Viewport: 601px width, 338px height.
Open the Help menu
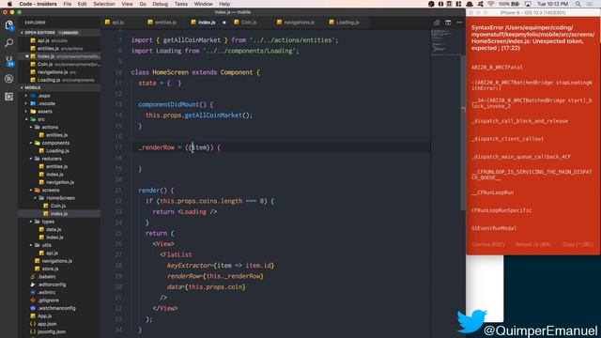coord(224,4)
